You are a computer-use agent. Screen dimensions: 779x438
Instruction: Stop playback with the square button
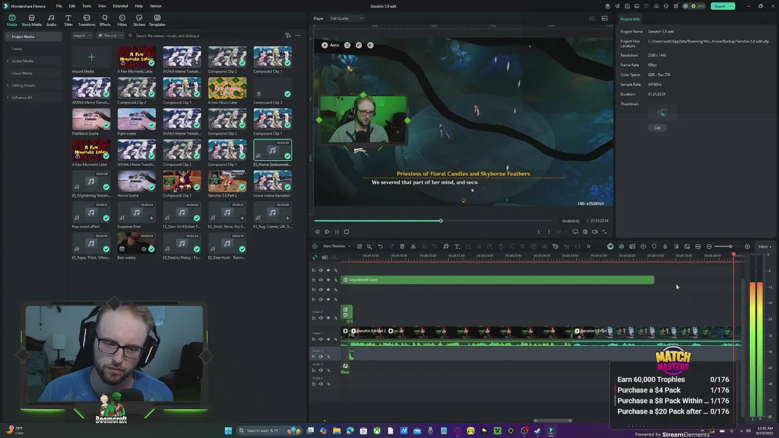click(x=346, y=232)
